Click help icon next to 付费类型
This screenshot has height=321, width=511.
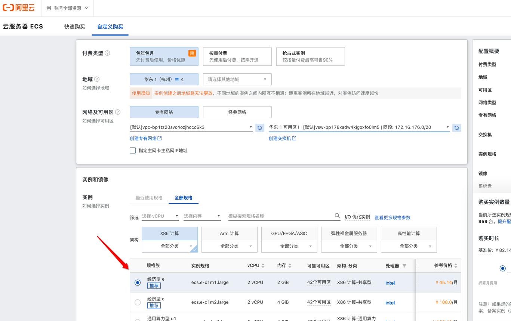(x=107, y=53)
